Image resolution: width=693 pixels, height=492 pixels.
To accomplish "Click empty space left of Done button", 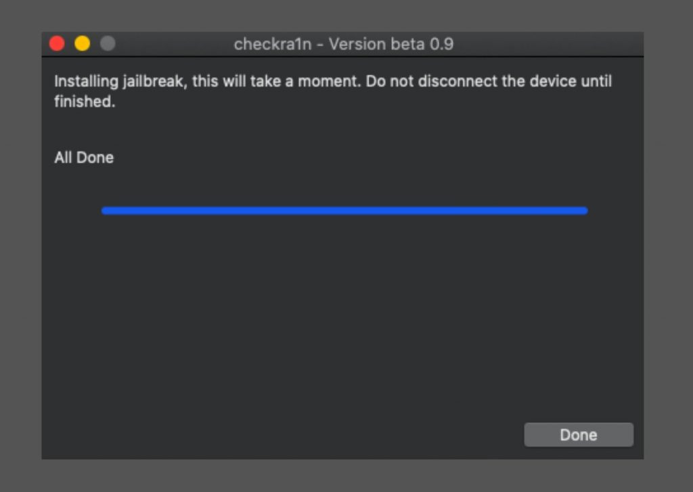I will pos(283,434).
